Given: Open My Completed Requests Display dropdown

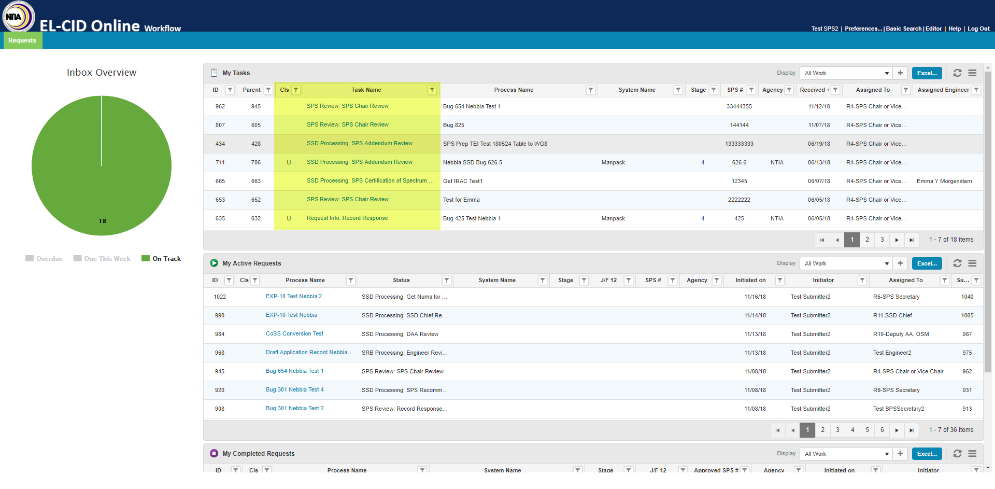Looking at the screenshot, I should 846,454.
